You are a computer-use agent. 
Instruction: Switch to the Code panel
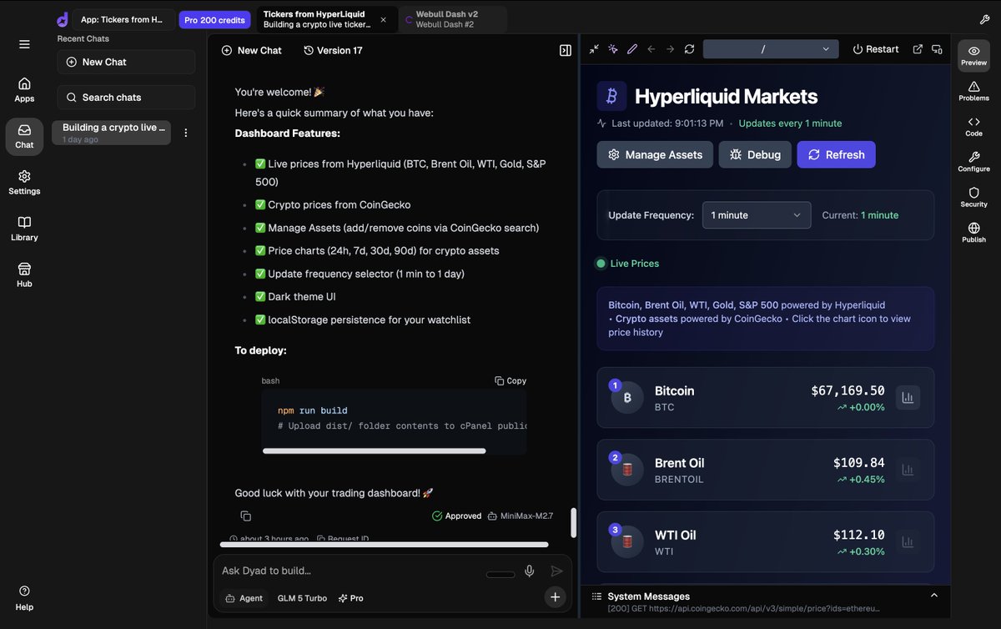coord(973,126)
